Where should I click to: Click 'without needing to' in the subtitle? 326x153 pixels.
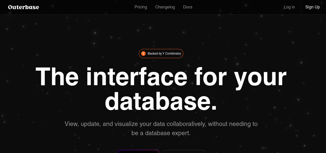pos(233,124)
